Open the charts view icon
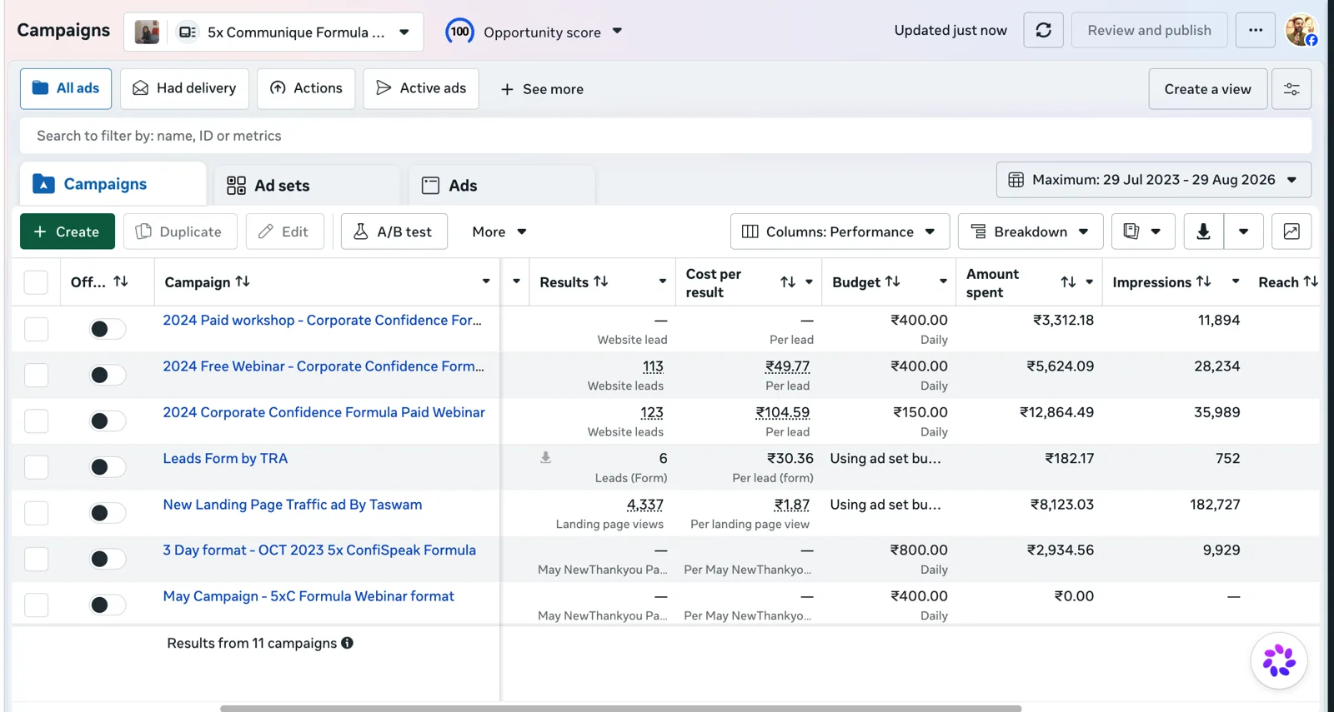Image resolution: width=1334 pixels, height=712 pixels. (1291, 232)
